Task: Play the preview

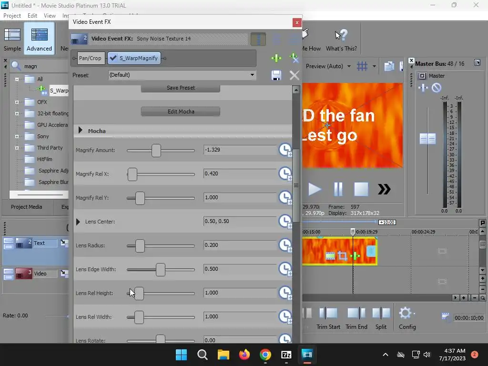Action: 315,189
